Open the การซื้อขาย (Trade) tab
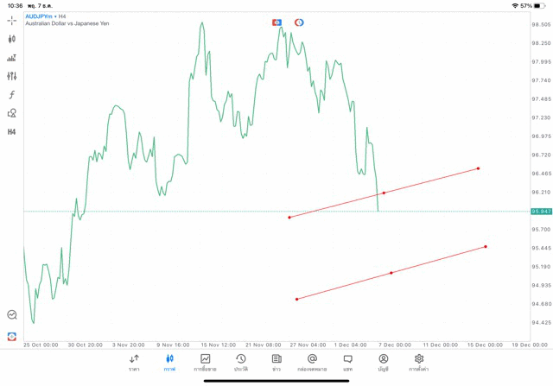Image resolution: width=553 pixels, height=386 pixels. [206, 362]
